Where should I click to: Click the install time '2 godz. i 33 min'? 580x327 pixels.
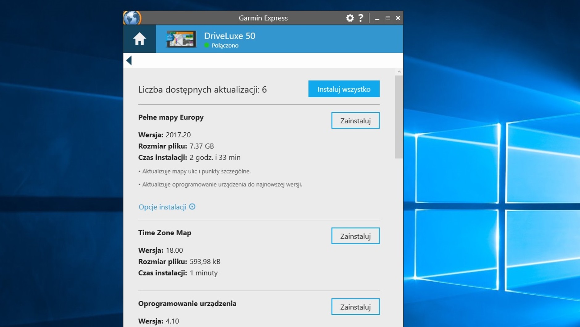click(215, 157)
